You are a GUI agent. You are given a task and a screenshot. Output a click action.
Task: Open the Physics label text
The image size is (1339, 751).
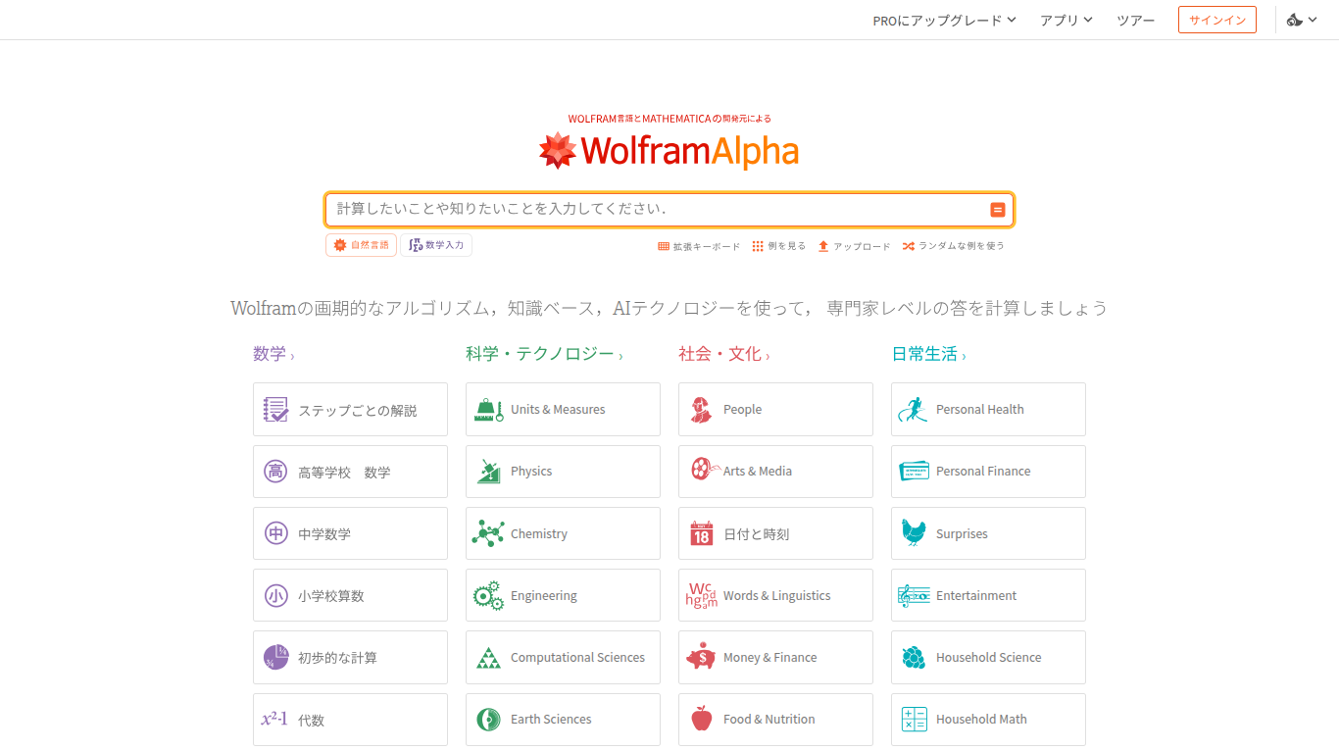[531, 472]
